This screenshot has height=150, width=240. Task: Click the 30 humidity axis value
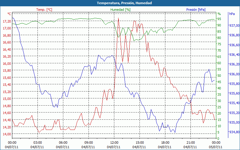pos(219,101)
